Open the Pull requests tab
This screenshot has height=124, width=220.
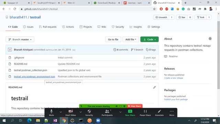click(48, 27)
